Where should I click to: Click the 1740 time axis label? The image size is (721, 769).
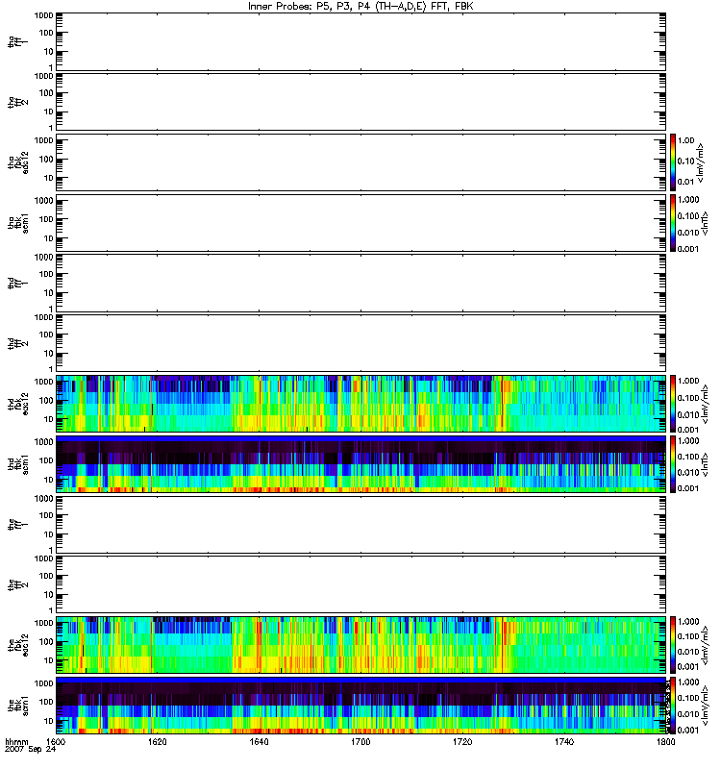click(x=564, y=741)
